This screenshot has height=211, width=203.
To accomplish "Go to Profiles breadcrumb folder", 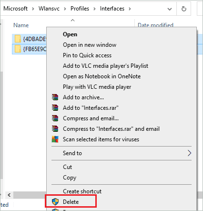I will tap(80, 9).
